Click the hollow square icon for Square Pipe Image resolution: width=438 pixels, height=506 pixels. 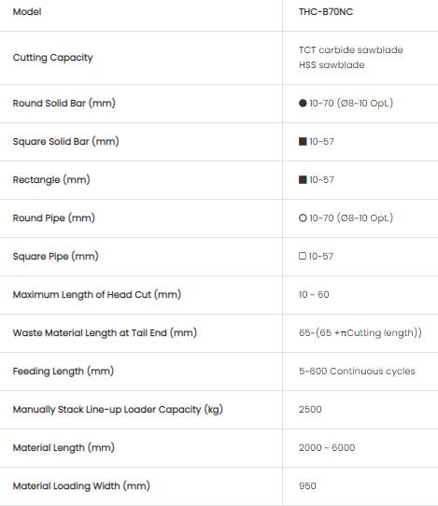[x=302, y=256]
